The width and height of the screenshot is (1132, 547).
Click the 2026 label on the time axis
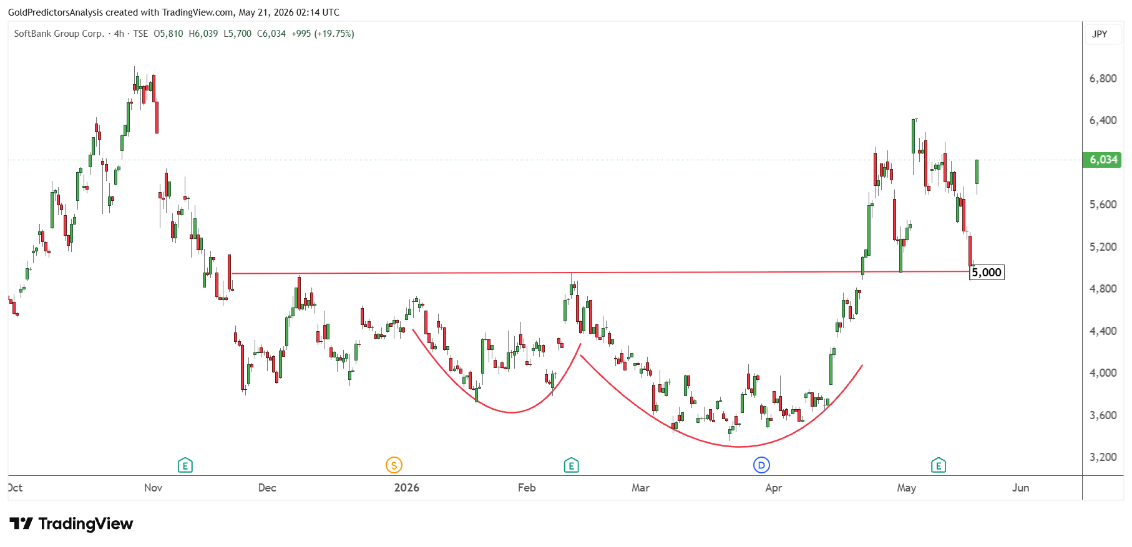pyautogui.click(x=406, y=488)
